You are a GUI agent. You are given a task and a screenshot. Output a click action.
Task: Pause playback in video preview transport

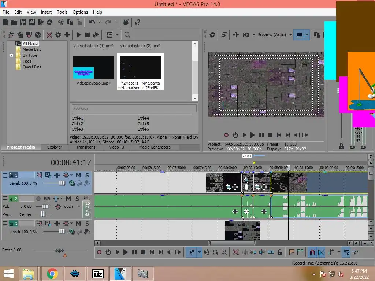(x=261, y=135)
